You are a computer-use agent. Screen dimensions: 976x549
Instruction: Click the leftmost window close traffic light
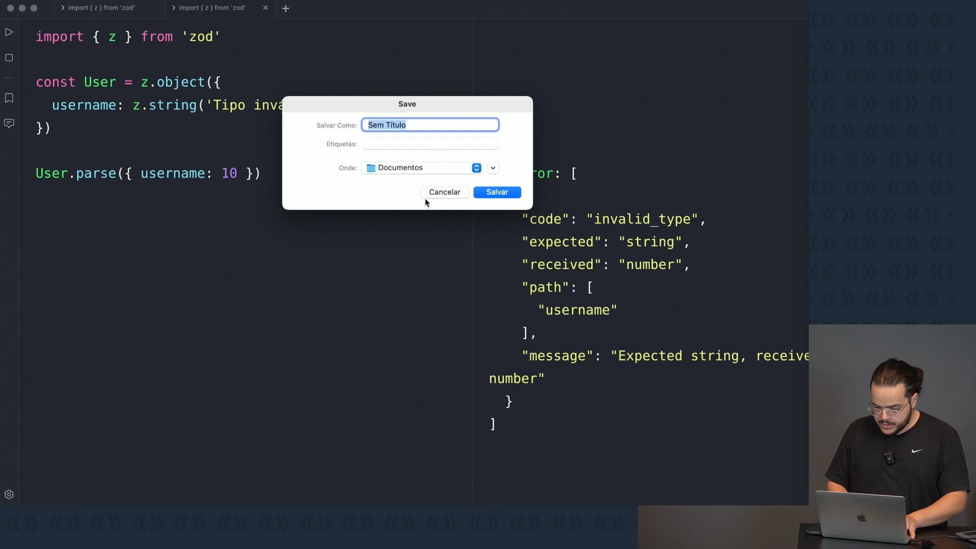click(x=10, y=8)
